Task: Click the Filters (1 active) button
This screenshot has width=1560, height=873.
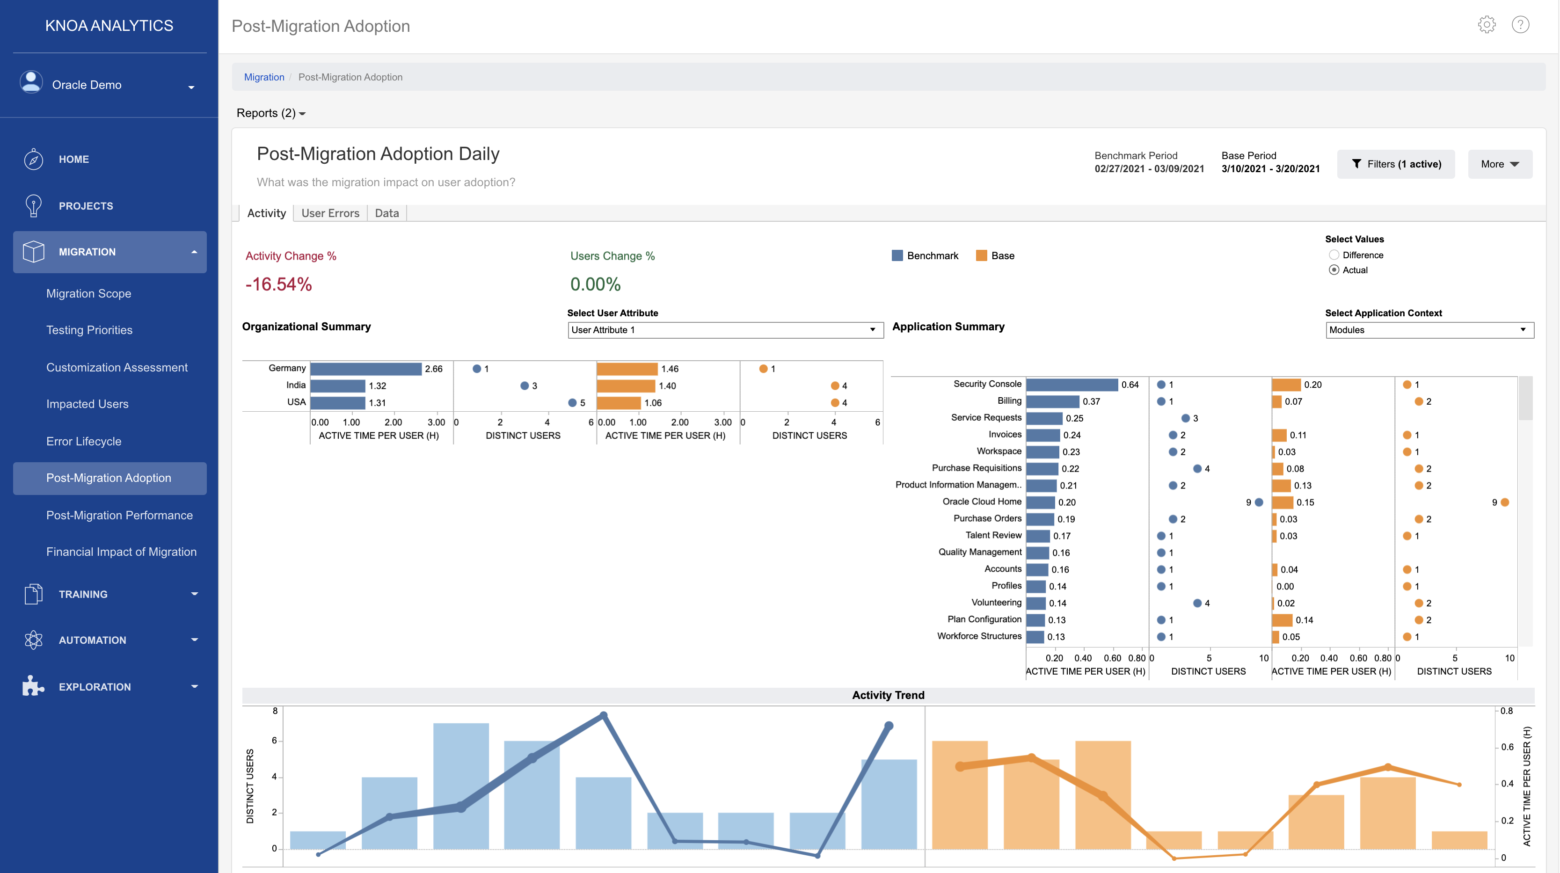Action: pyautogui.click(x=1396, y=164)
